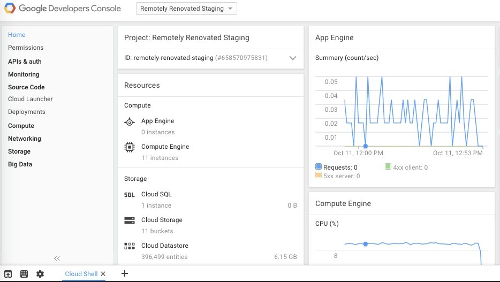Click the pop-out Cloud Shell window icon

[8, 274]
